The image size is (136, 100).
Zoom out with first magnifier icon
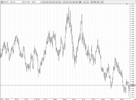pos(50,2)
